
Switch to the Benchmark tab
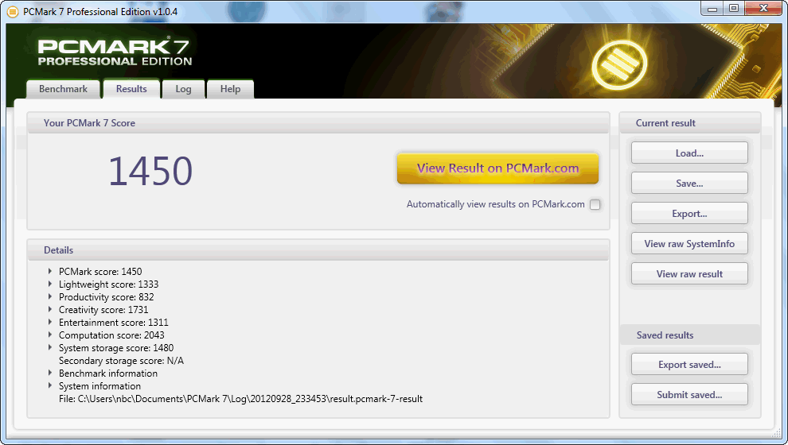[x=64, y=89]
